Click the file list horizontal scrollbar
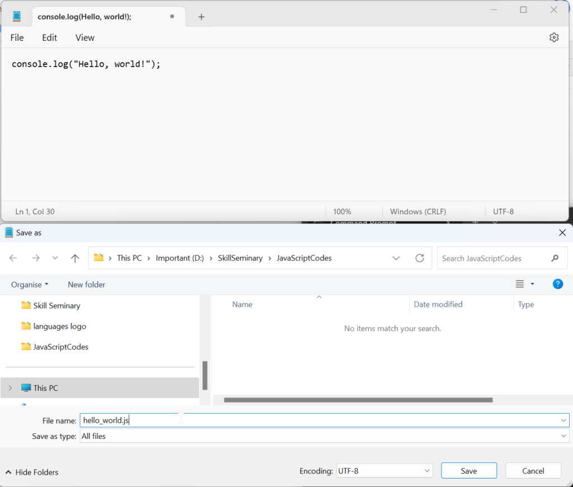Image resolution: width=573 pixels, height=487 pixels. point(358,400)
